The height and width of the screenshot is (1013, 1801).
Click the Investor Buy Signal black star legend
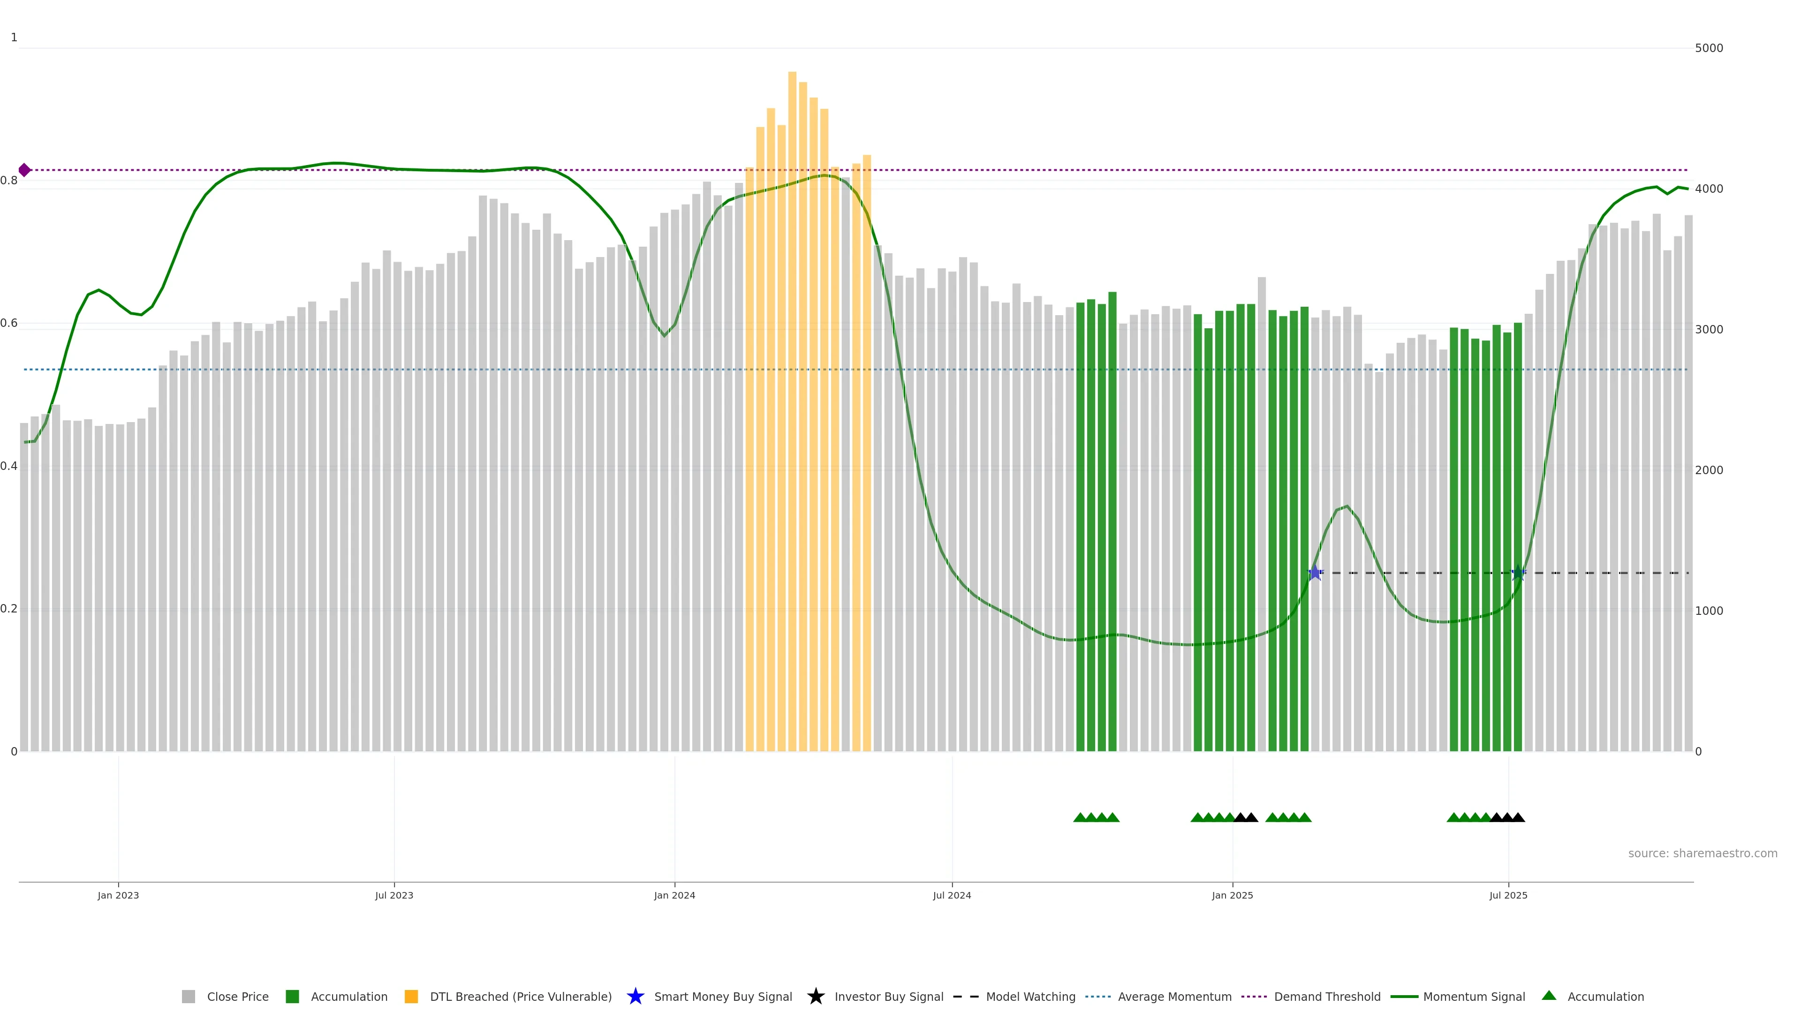[x=815, y=996]
